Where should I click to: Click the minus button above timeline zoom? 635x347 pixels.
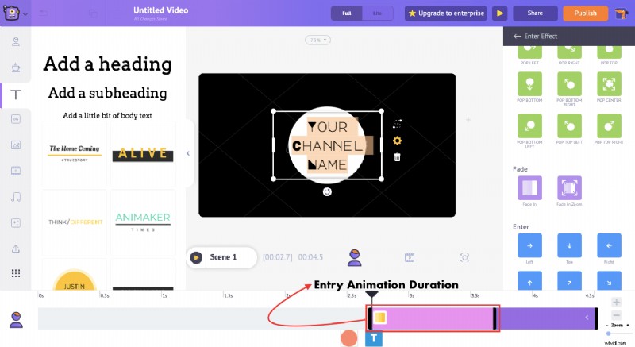click(617, 315)
